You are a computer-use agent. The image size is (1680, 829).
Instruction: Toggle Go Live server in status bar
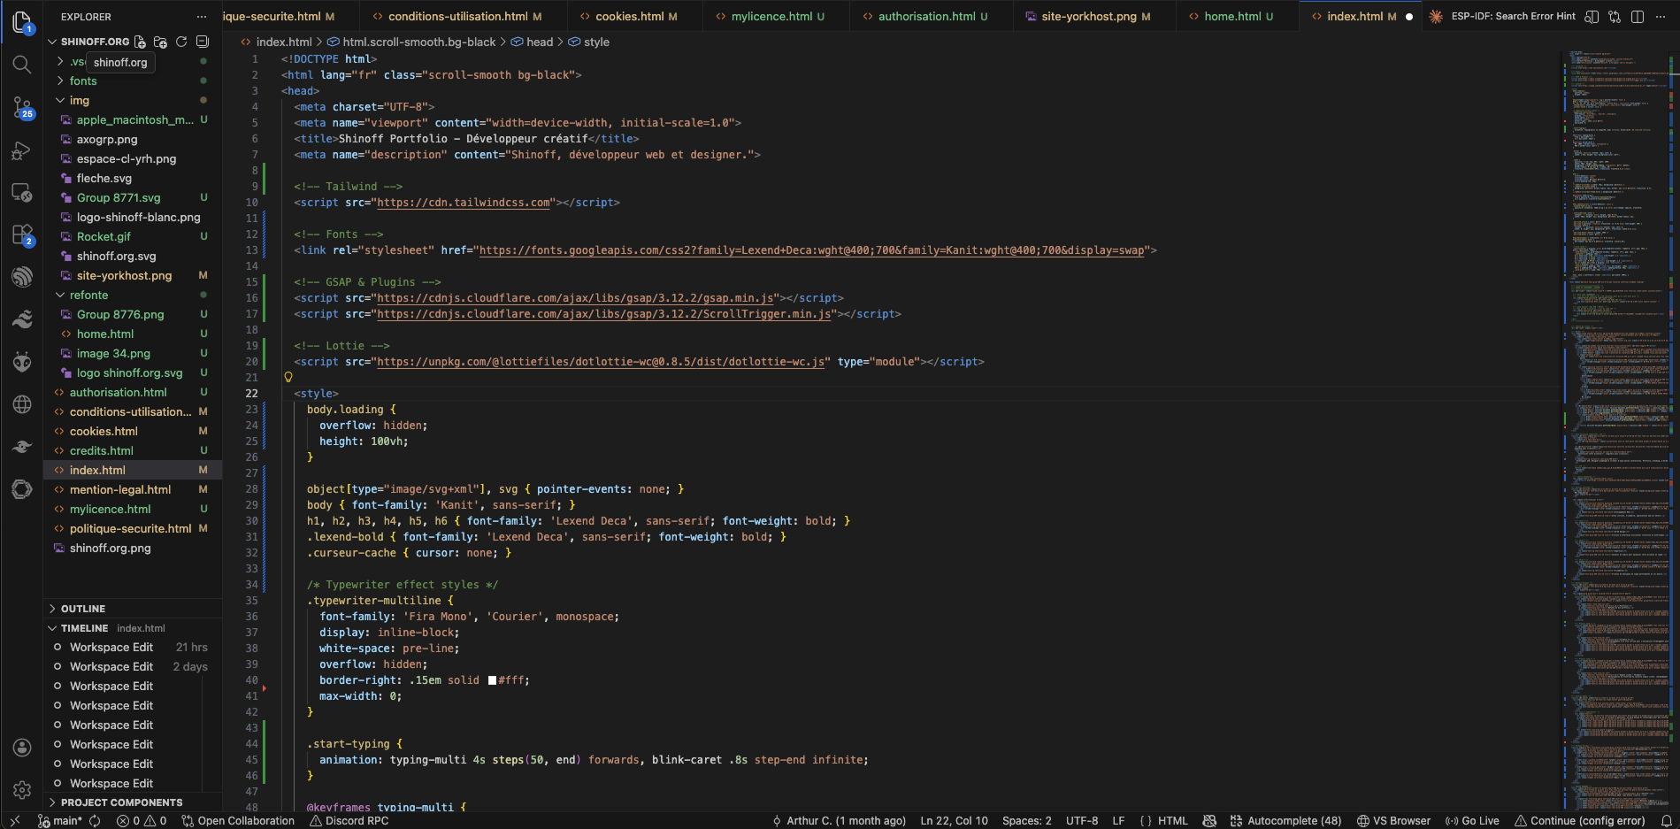click(x=1472, y=820)
